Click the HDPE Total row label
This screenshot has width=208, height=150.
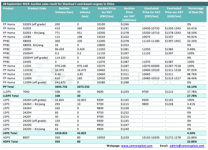(x=10, y=141)
